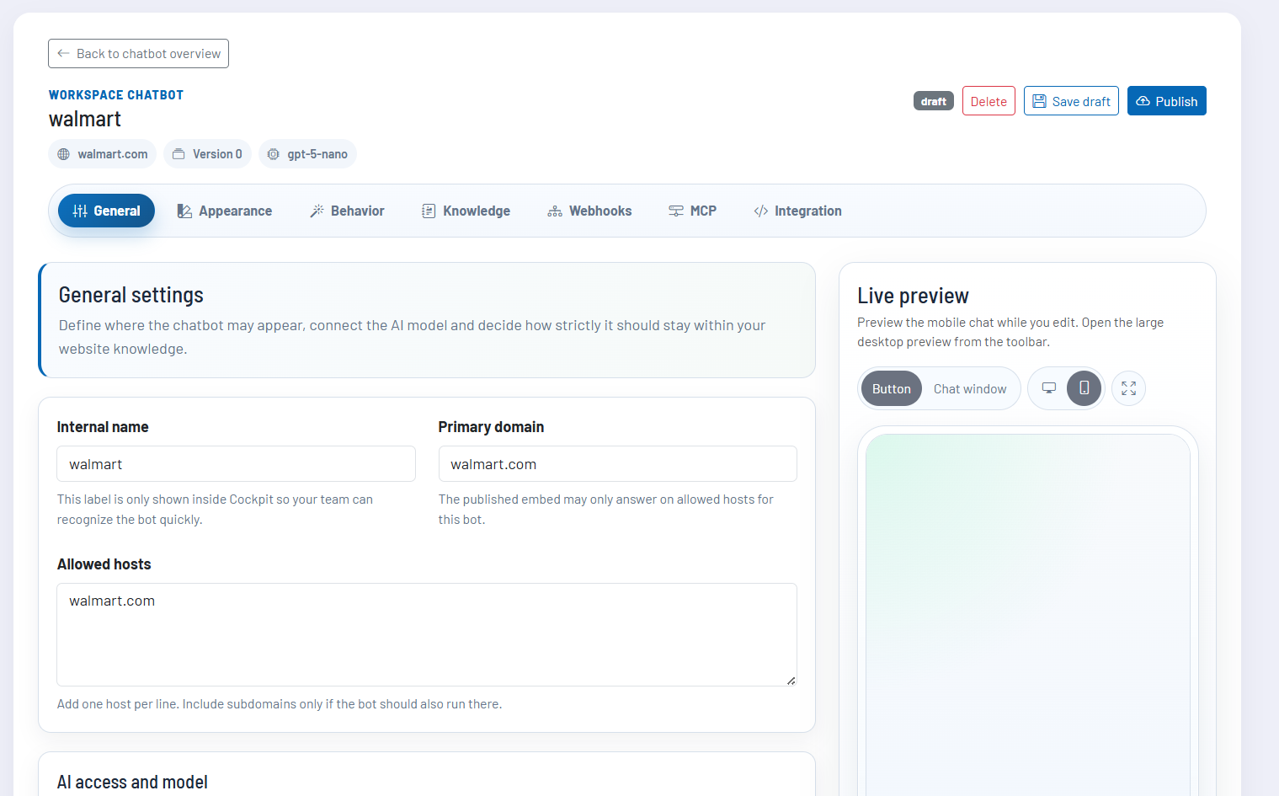Click the AI access and model heading
The image size is (1279, 796).
coord(132,783)
